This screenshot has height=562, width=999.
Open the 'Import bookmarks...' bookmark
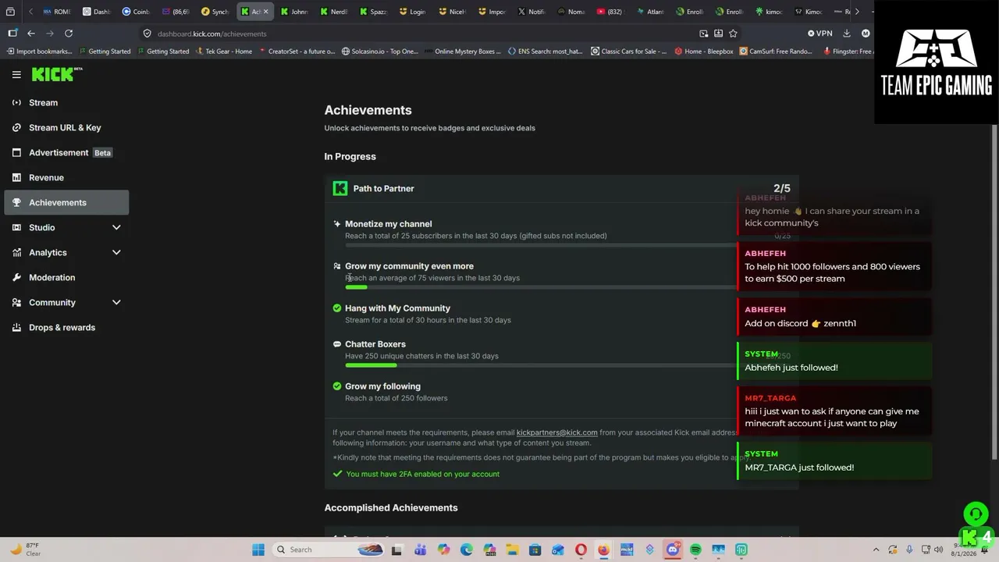[x=39, y=52]
